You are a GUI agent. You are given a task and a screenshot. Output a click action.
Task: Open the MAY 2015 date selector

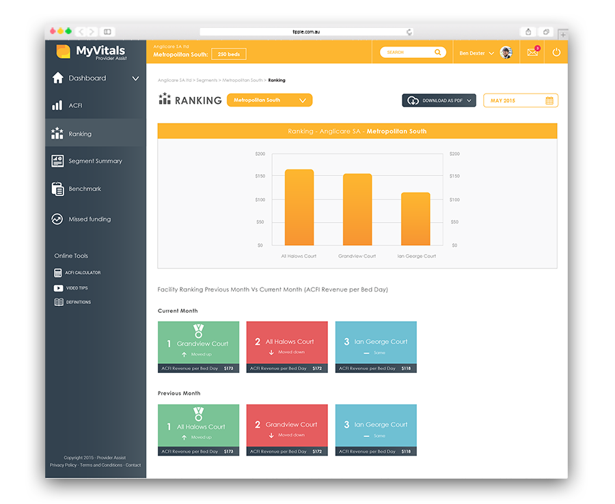521,100
